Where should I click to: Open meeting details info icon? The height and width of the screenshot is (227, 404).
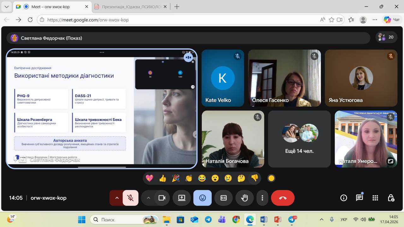343,198
